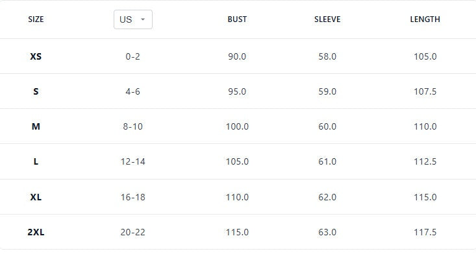The height and width of the screenshot is (258, 476).
Task: Click the 110.0 bust value in XL row
Action: click(237, 197)
